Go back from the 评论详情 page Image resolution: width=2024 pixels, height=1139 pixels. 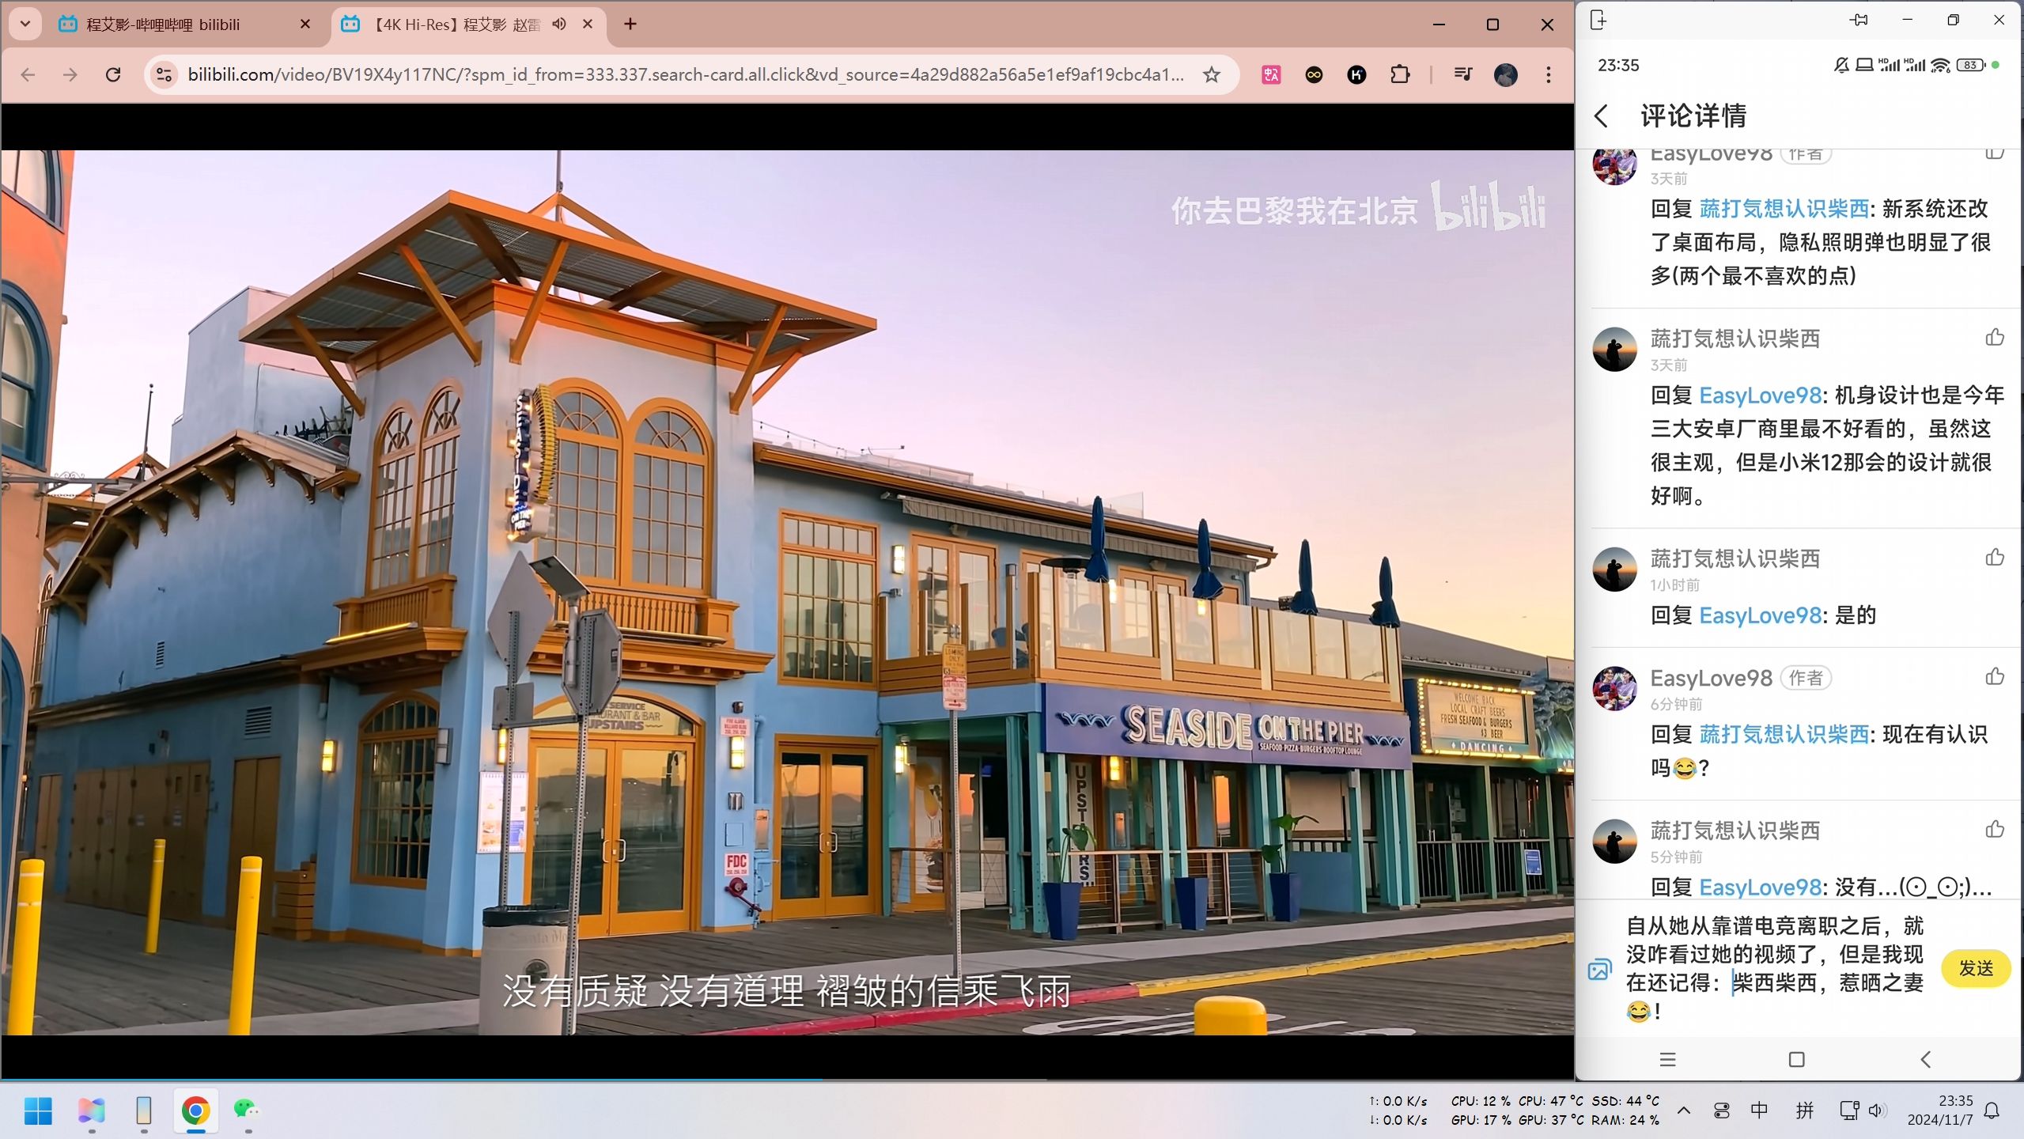1602,116
